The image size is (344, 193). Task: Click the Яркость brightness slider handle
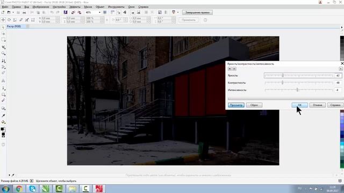tap(283, 75)
